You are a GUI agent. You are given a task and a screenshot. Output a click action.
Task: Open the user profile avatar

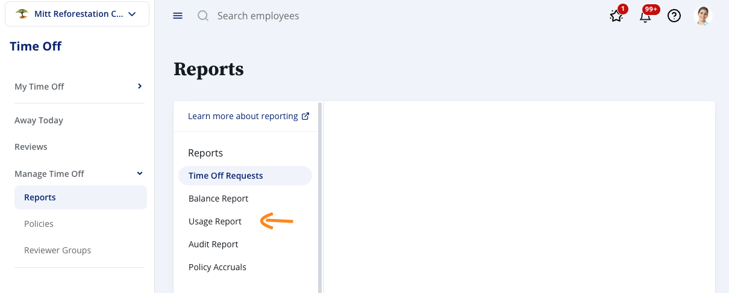(x=703, y=16)
